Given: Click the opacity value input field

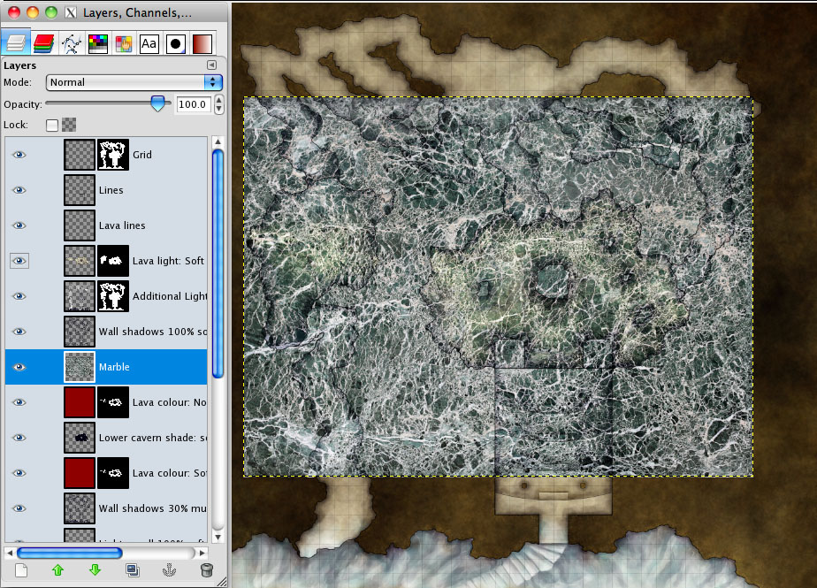Looking at the screenshot, I should click(193, 104).
